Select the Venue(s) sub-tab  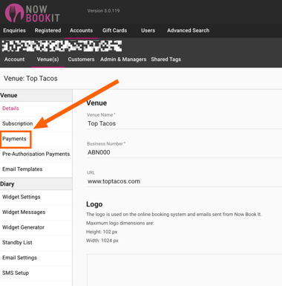[47, 59]
